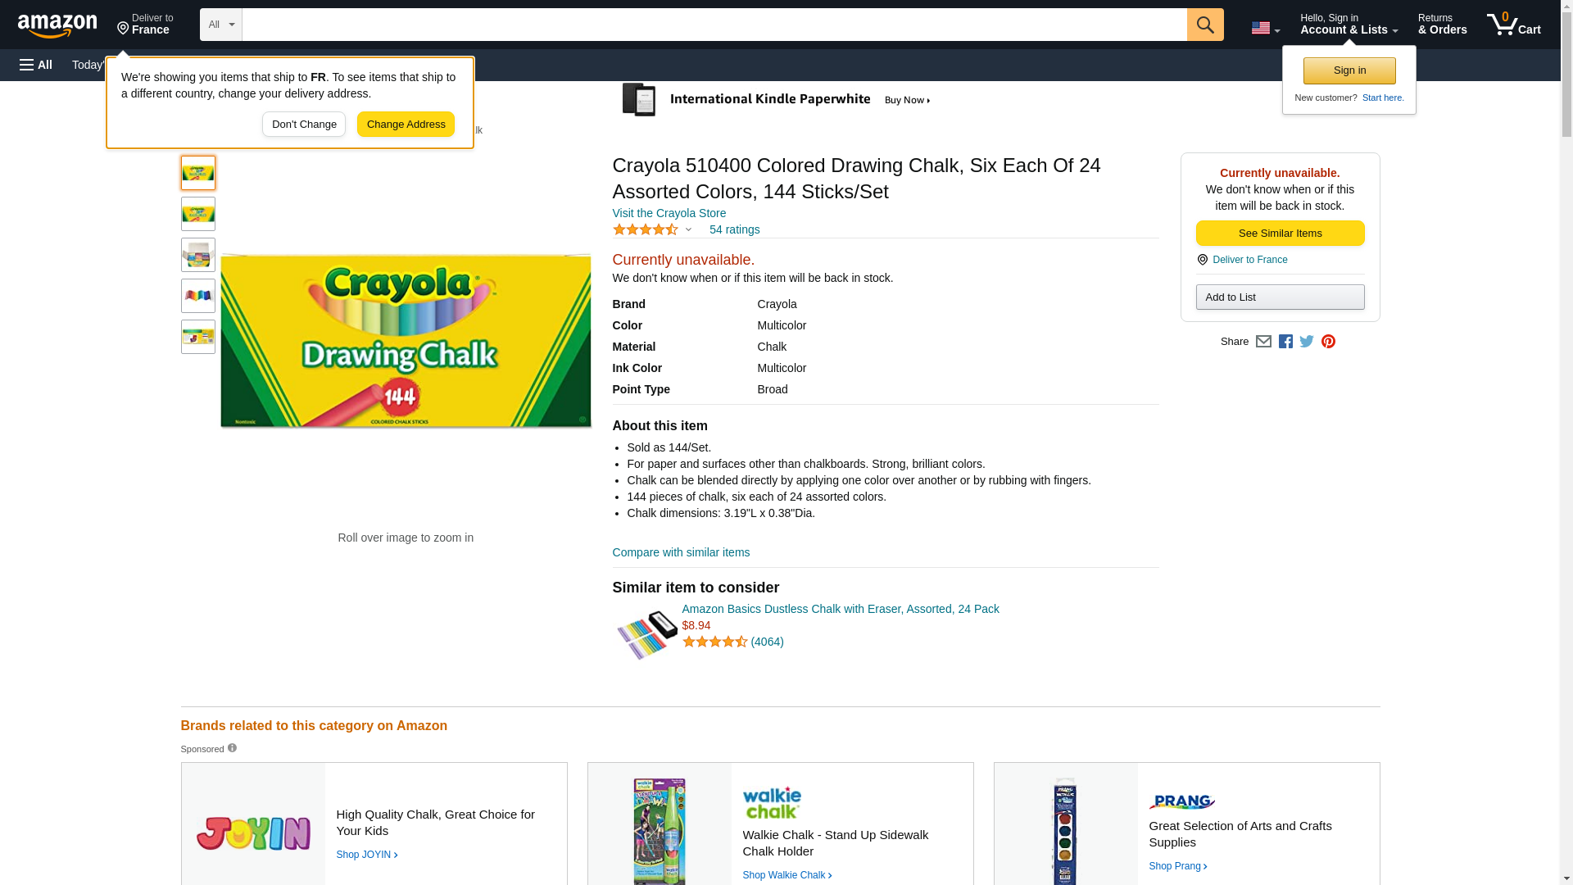Expand the All search category dropdown
Image resolution: width=1573 pixels, height=885 pixels.
[x=221, y=25]
